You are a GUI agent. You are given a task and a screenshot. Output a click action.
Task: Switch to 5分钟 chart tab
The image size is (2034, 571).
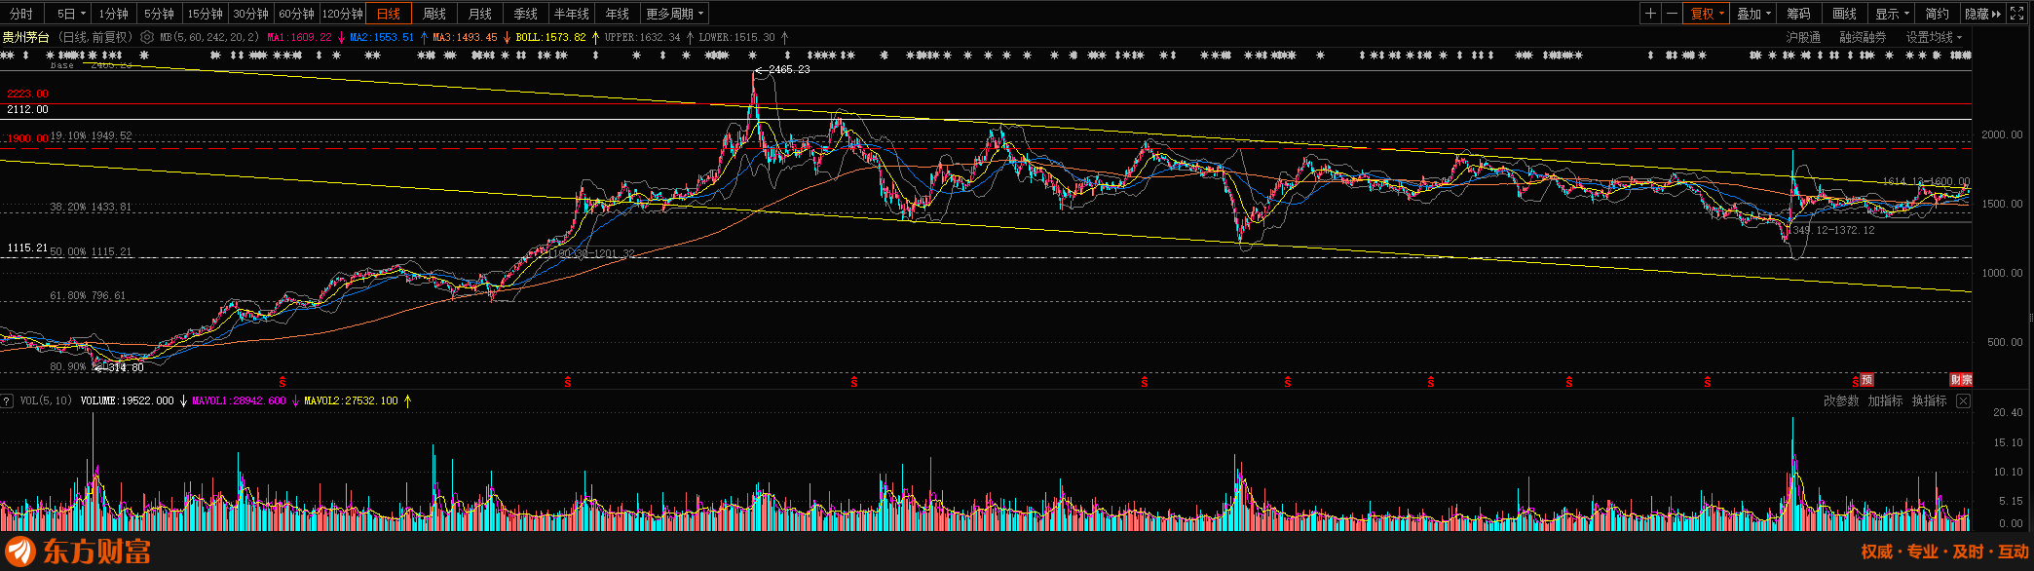point(160,14)
